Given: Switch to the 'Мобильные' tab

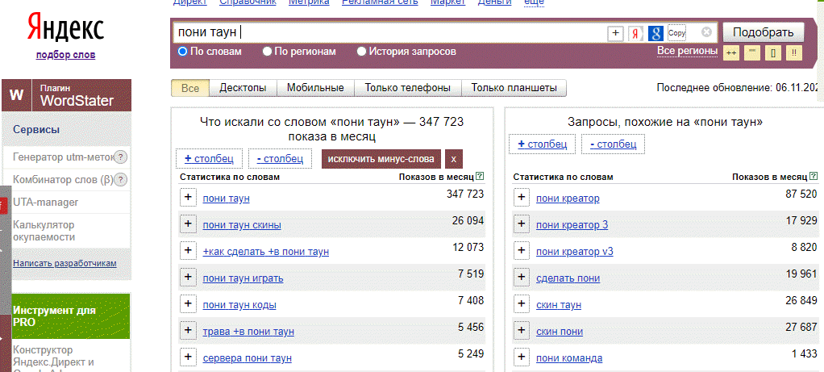Looking at the screenshot, I should pyautogui.click(x=315, y=88).
